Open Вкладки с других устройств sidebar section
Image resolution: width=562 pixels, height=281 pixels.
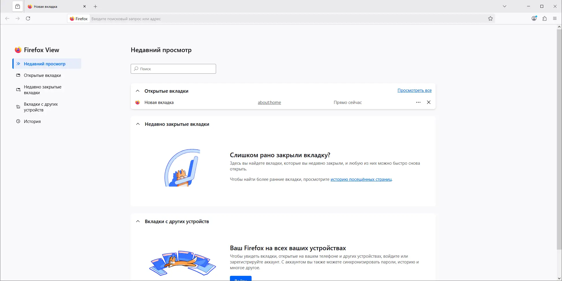pyautogui.click(x=47, y=107)
